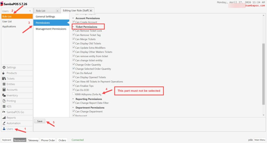Enable the Kilitli Adisyonu Zorla Aç checkbox

pos(74,94)
